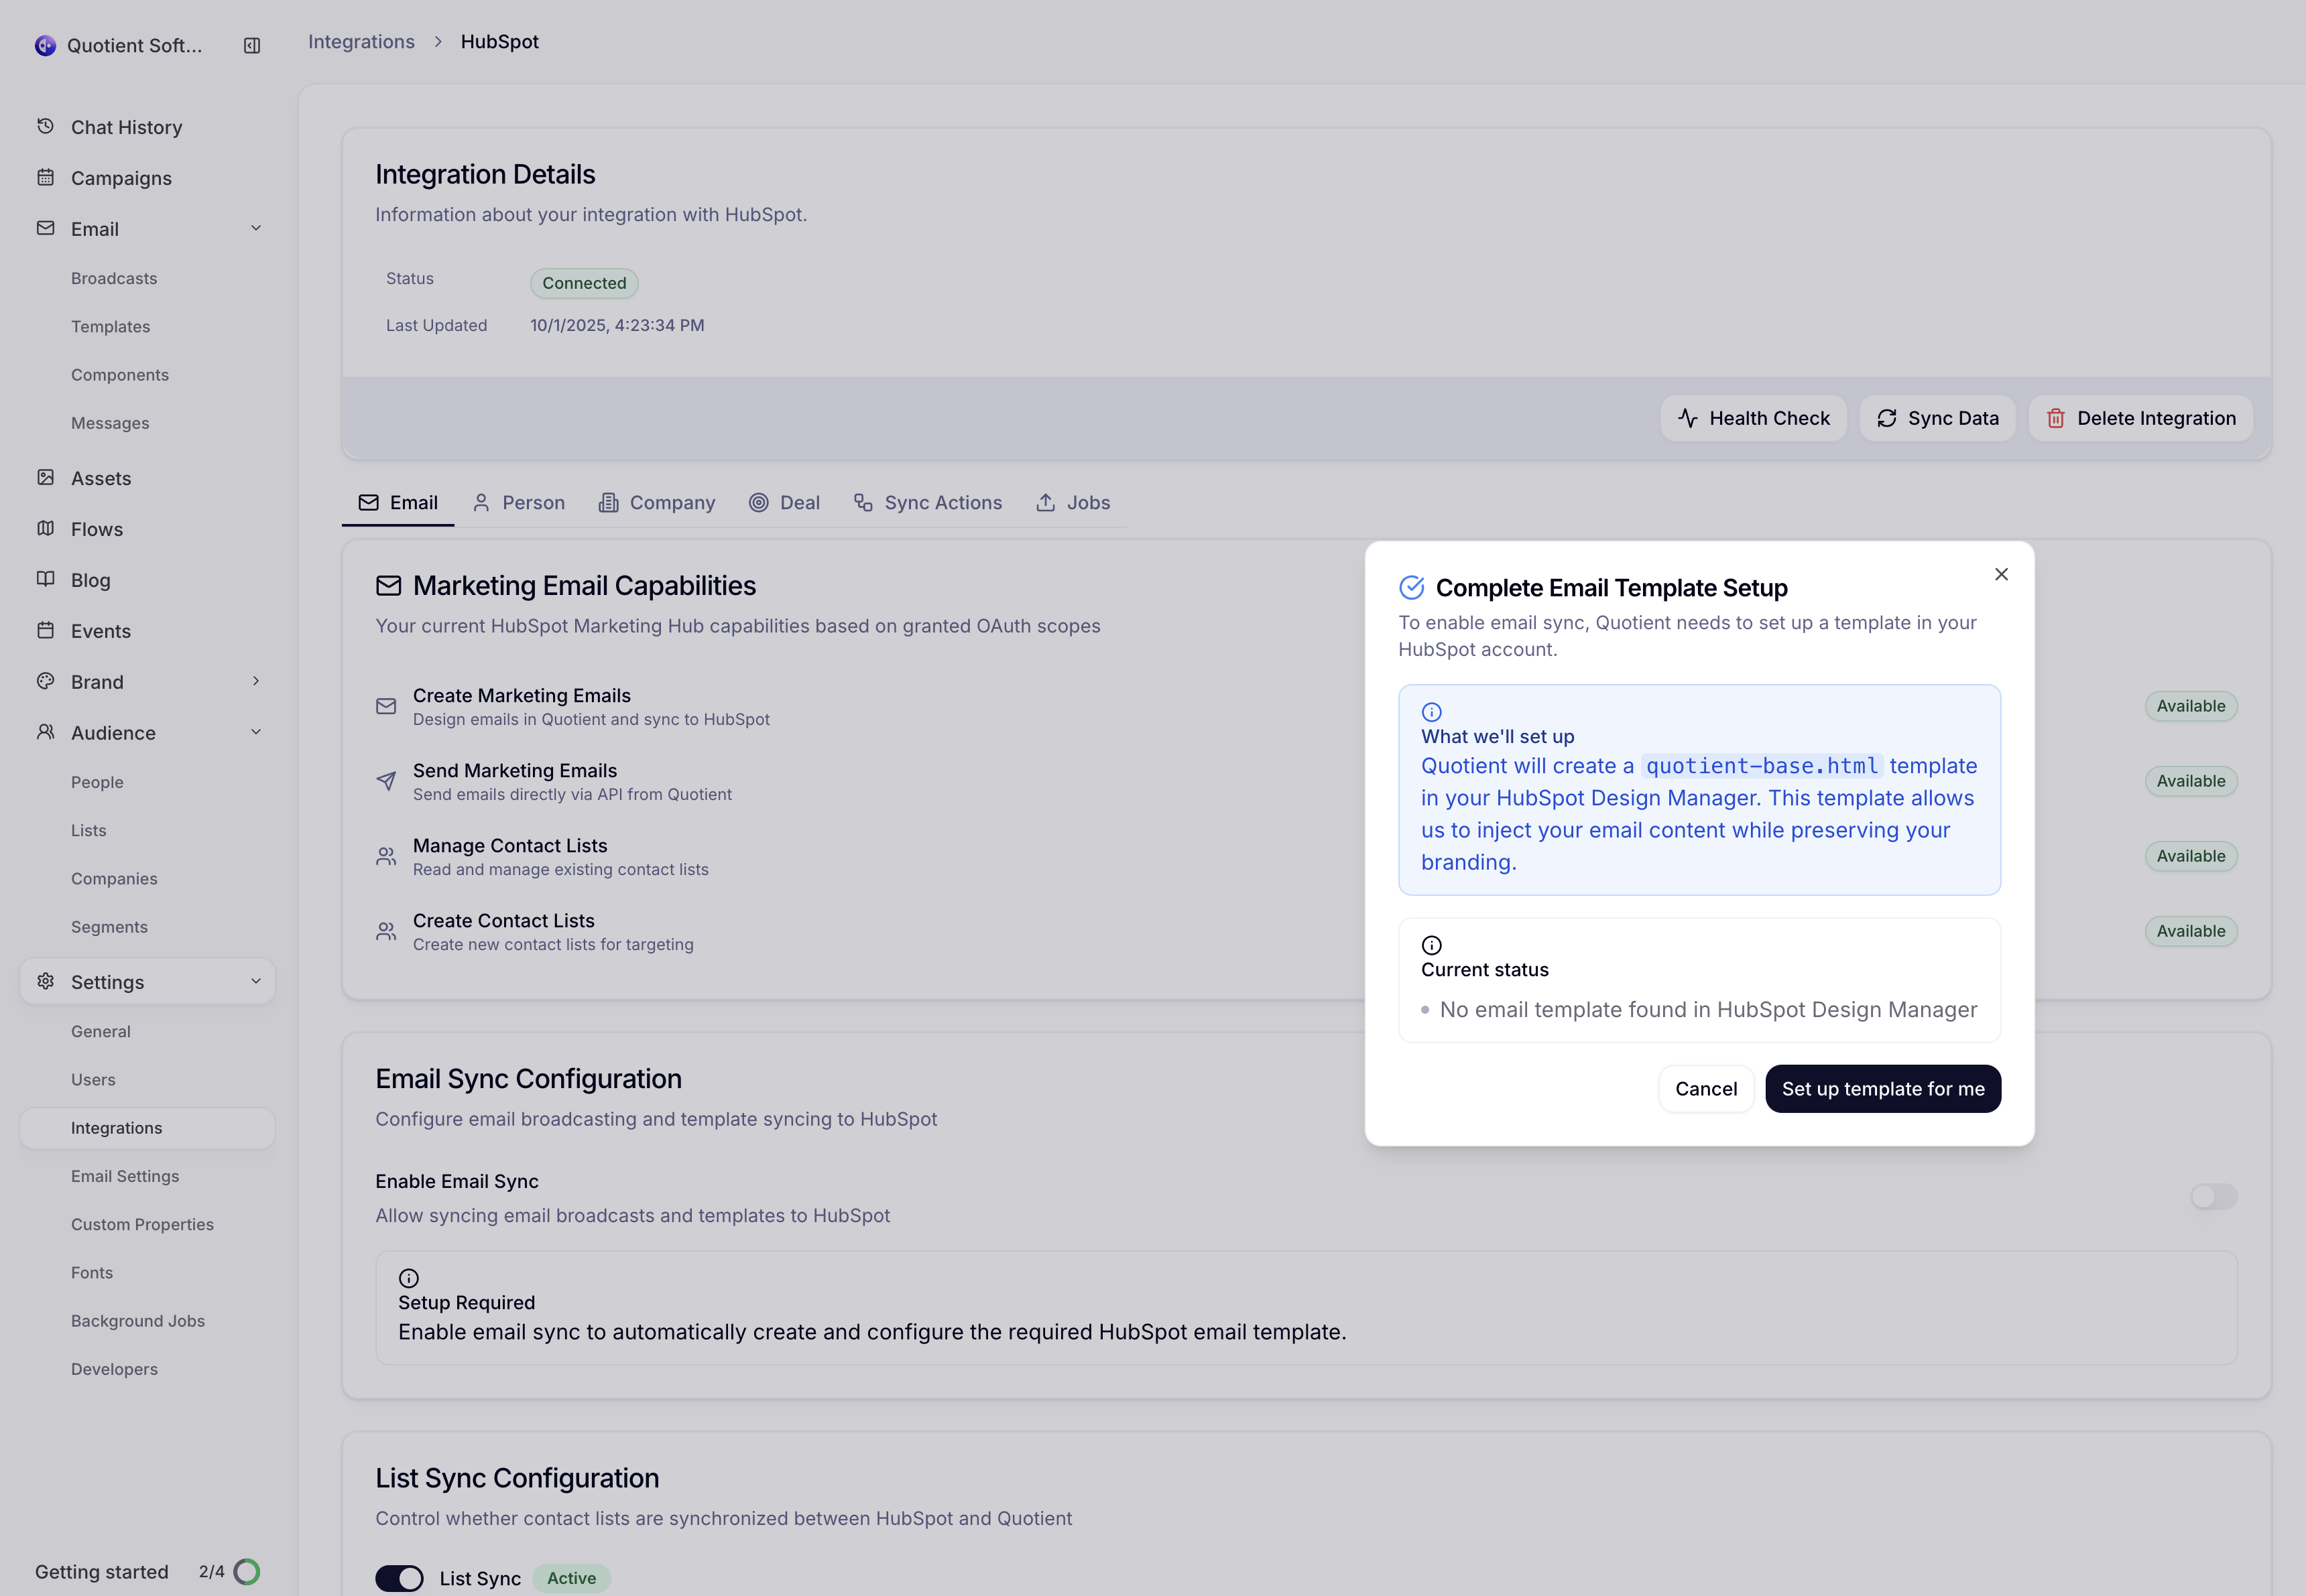Image resolution: width=2306 pixels, height=1596 pixels.
Task: Open Integrations from the breadcrumb
Action: coord(361,41)
